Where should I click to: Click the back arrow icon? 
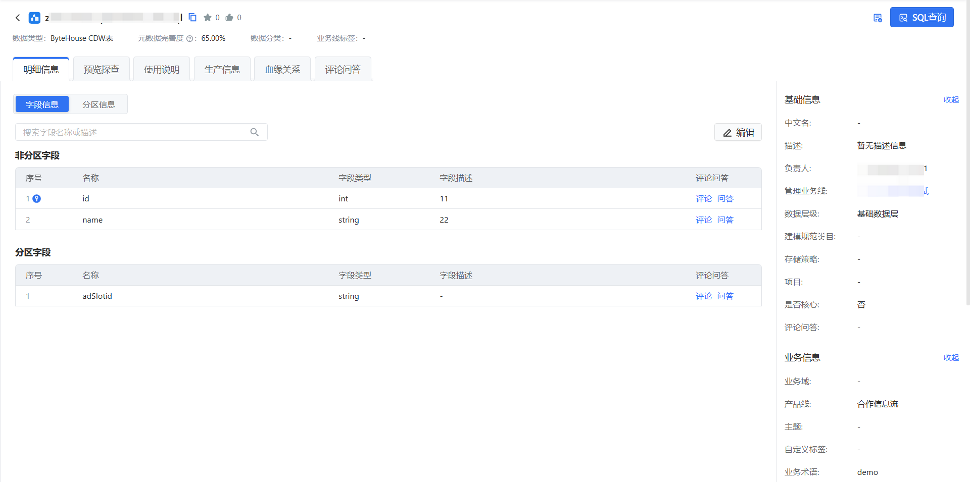[x=18, y=18]
